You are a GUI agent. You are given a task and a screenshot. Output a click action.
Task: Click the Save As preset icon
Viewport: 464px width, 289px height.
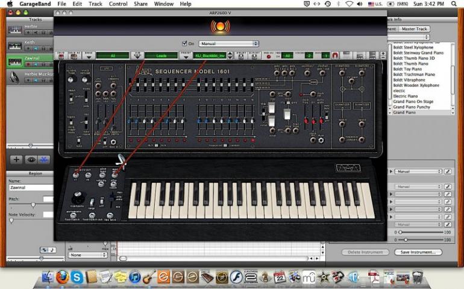point(74,55)
